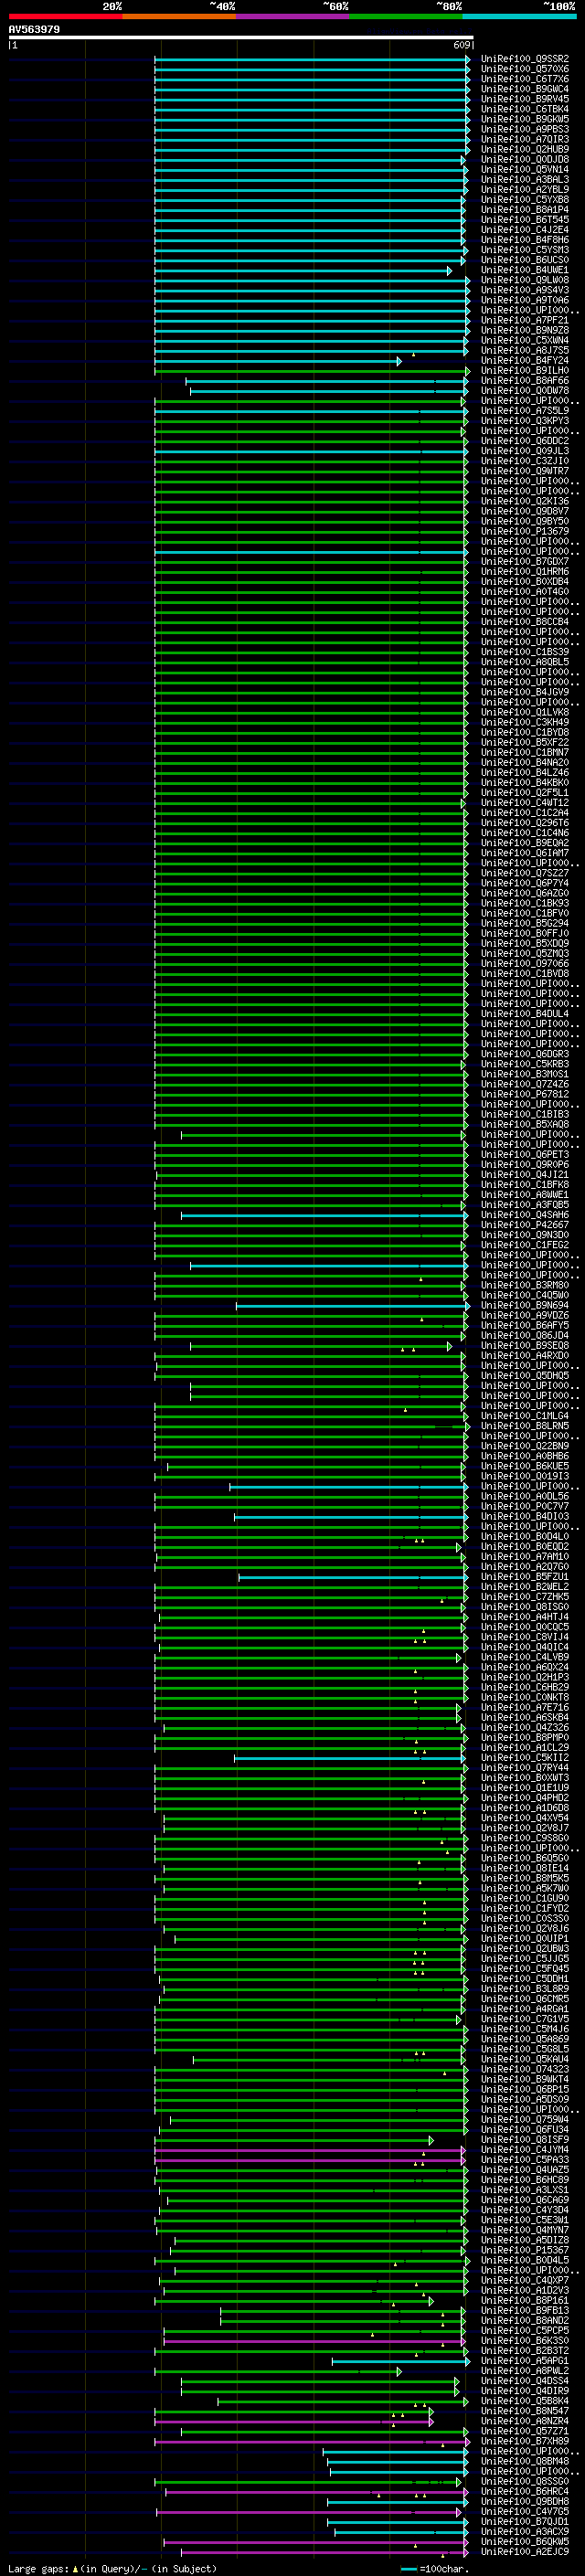
Task: Open hit UniRef100_C6TBK4
Action: coord(525,109)
